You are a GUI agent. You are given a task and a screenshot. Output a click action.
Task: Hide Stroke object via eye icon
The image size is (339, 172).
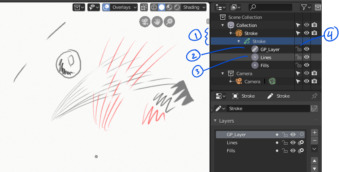click(x=306, y=33)
